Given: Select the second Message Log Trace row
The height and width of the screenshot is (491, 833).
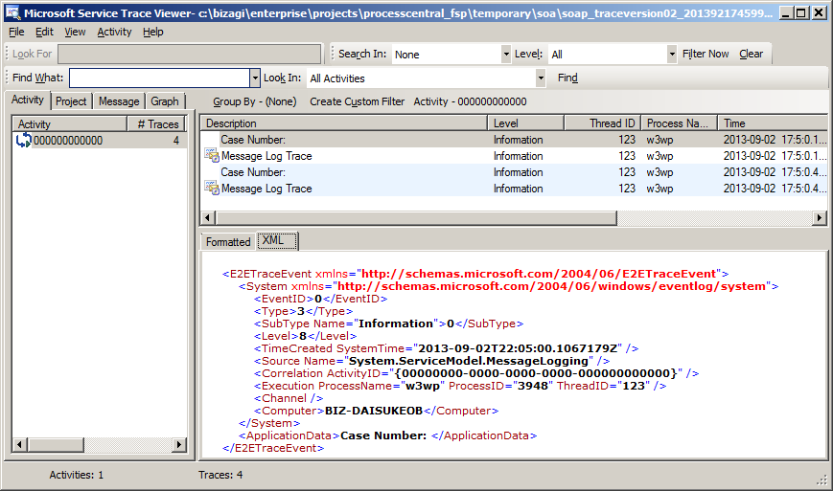Looking at the screenshot, I should [x=514, y=189].
